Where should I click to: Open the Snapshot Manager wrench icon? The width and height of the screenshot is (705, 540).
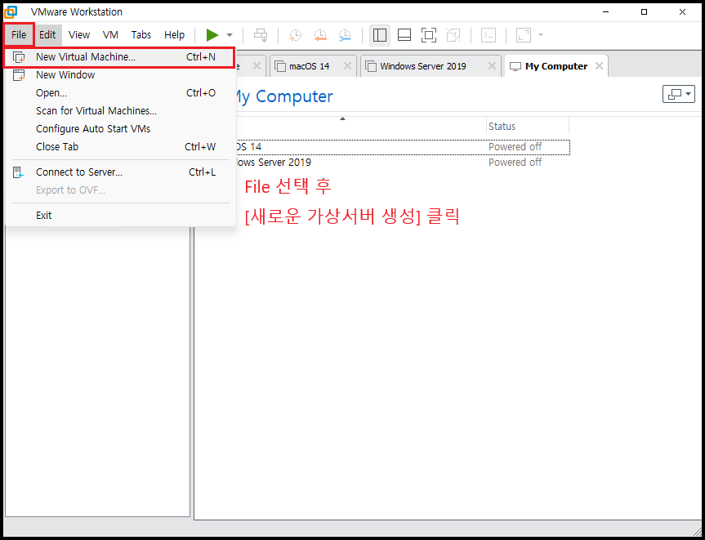345,35
